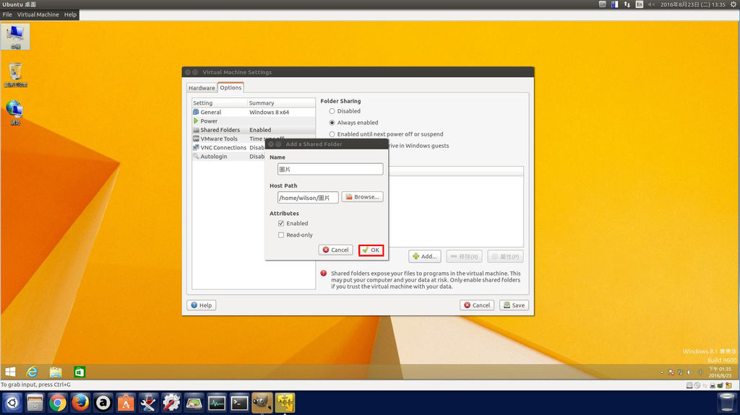Open Internet Explorer in guest taskbar

coord(32,372)
